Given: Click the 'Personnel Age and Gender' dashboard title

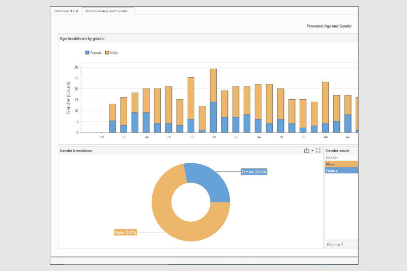Looking at the screenshot, I should point(329,26).
